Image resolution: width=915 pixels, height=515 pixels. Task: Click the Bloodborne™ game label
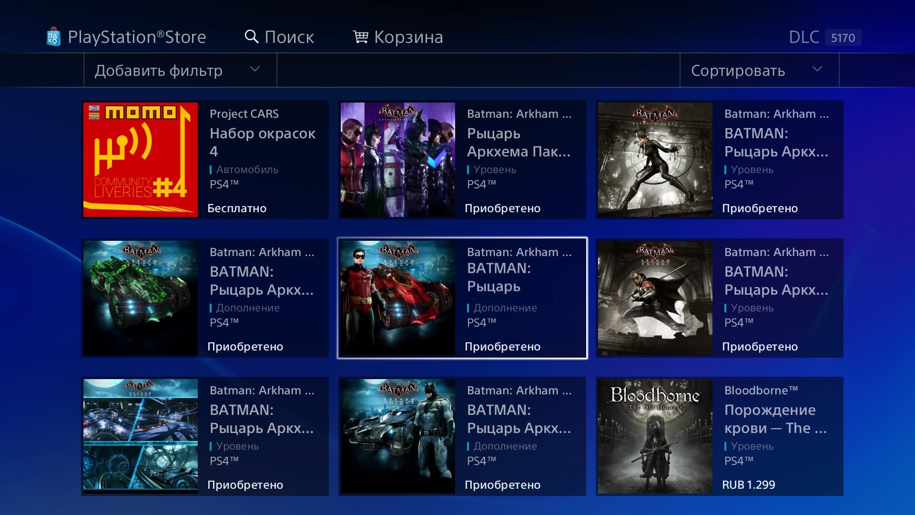761,390
